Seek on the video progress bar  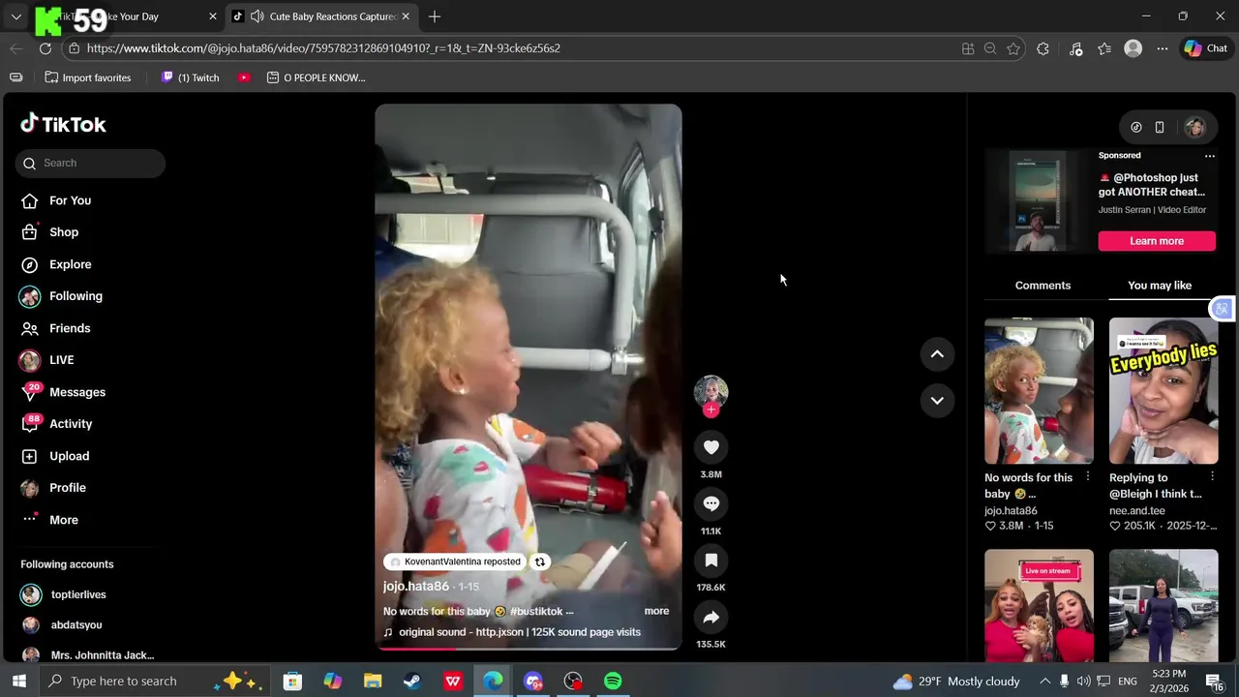(x=529, y=649)
